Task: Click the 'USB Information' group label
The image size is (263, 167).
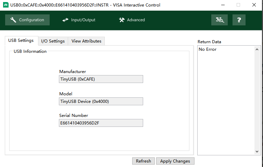Action: (x=30, y=51)
